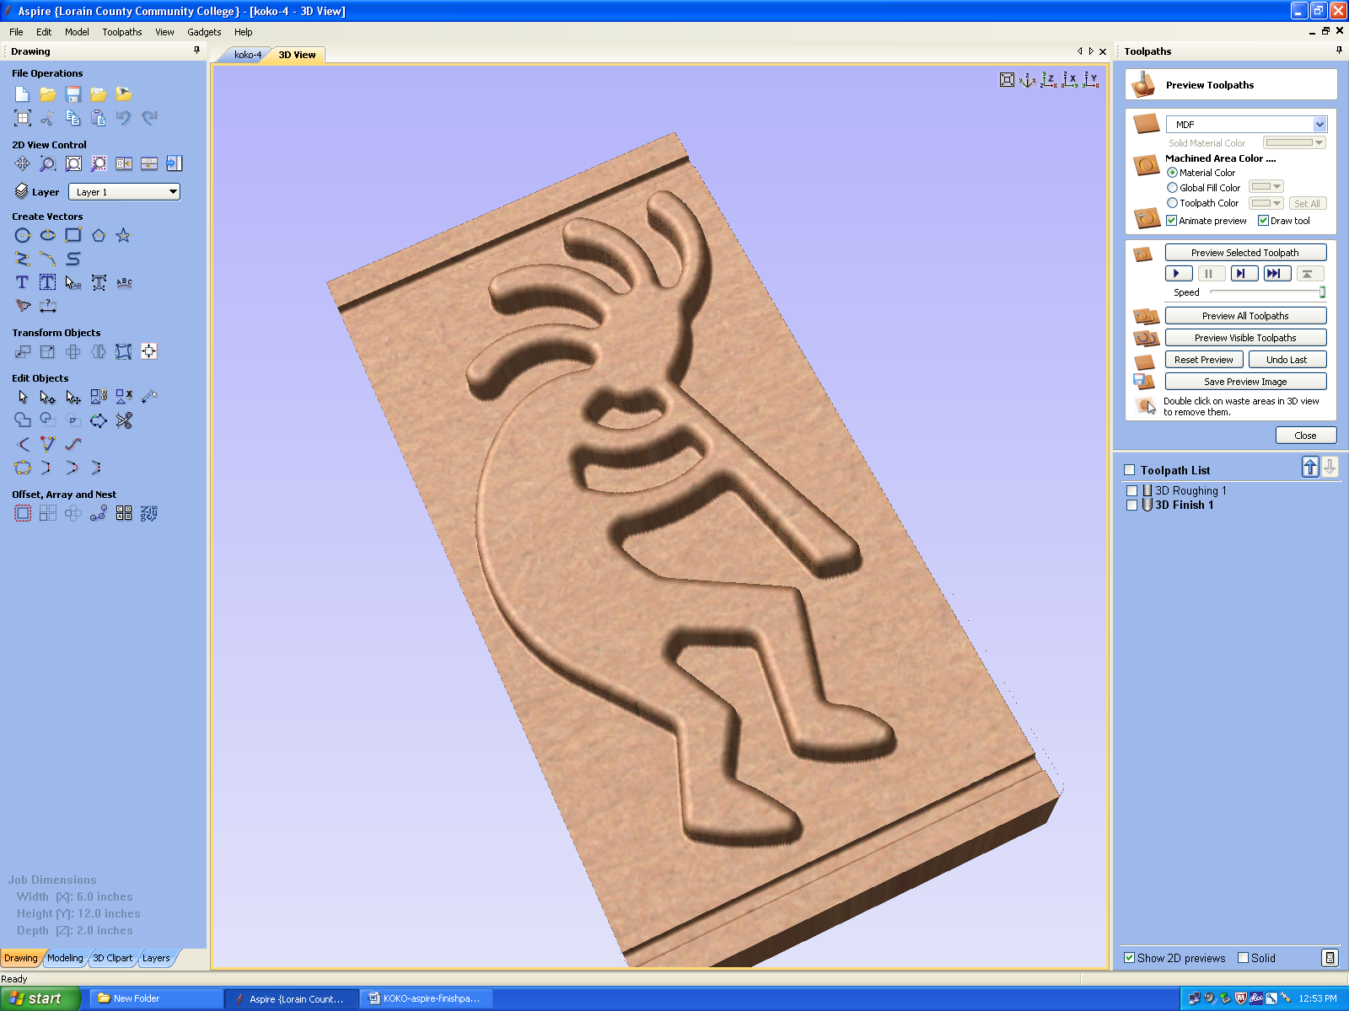The image size is (1349, 1011).
Task: View along the X axis
Action: (x=1069, y=80)
